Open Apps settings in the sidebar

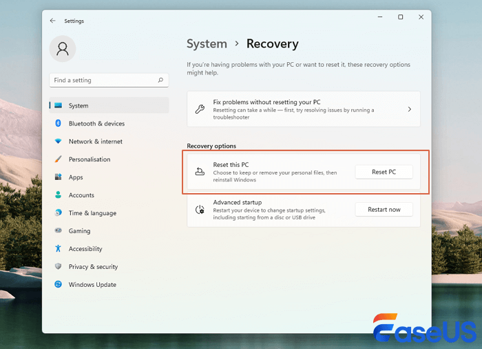tap(76, 177)
